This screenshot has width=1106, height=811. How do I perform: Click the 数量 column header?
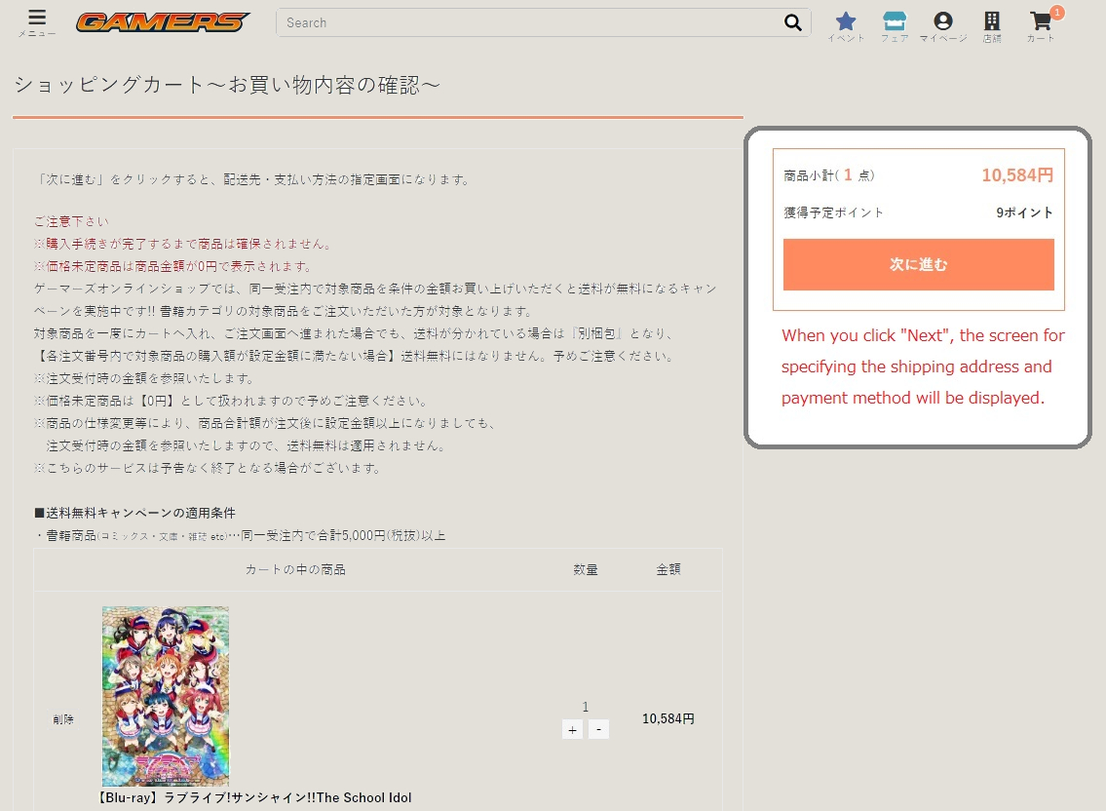tap(586, 569)
